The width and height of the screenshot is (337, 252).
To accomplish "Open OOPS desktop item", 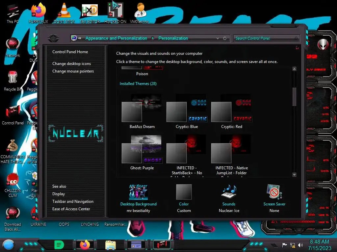I will (x=64, y=224).
